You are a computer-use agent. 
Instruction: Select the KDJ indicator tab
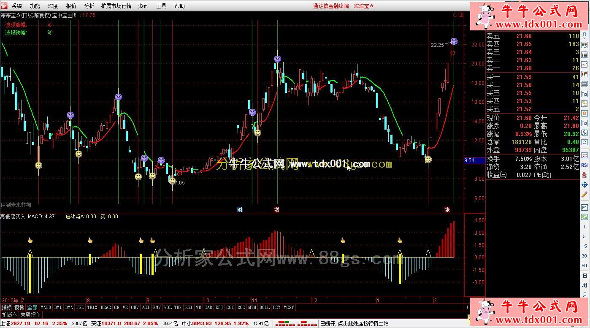[x=219, y=307]
